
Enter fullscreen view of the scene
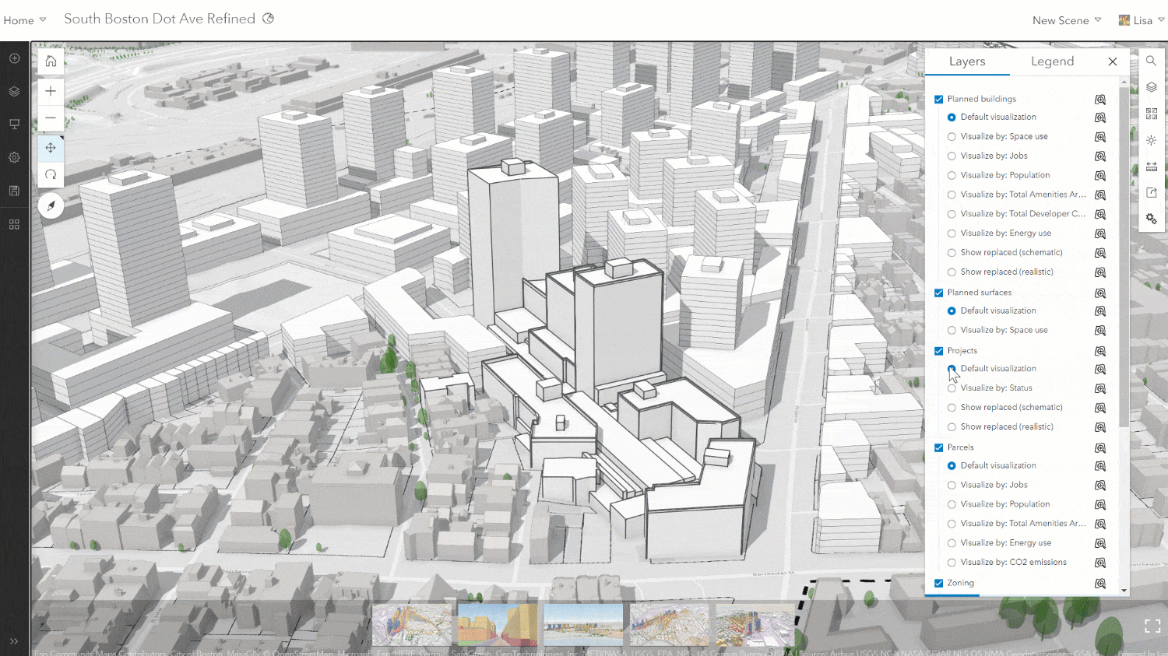[x=1152, y=626]
